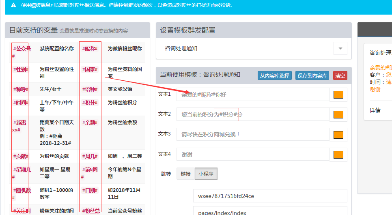Click the #性别# variable
392x215 pixels.
[21, 69]
